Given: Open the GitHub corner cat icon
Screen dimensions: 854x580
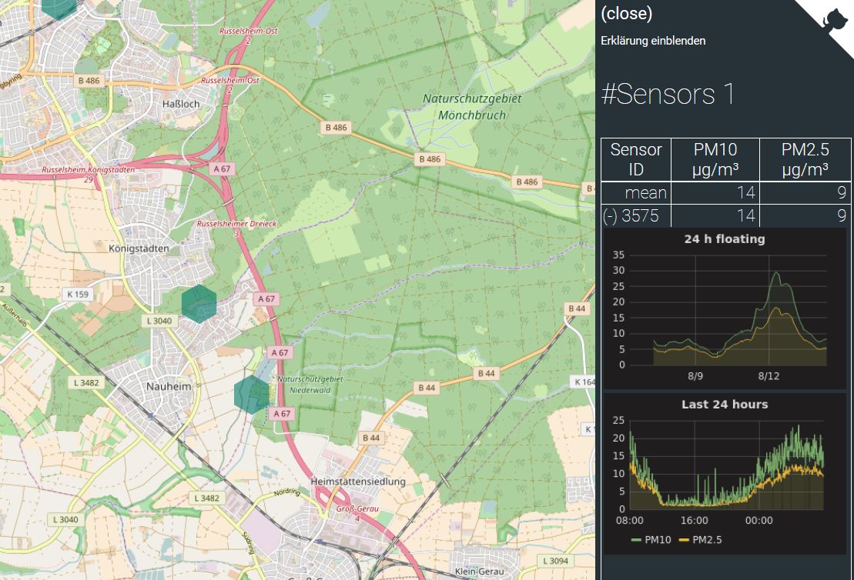Looking at the screenshot, I should 835,18.
